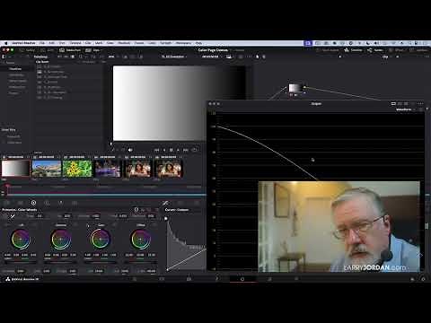Open the timeline name dropdown above viewer
The image size is (431, 323).
click(x=174, y=57)
